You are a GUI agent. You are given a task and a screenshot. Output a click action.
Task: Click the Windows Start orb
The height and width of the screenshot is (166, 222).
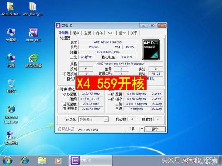click(7, 161)
